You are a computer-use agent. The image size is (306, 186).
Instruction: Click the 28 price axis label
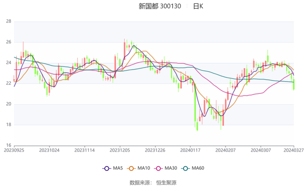coord(8,21)
